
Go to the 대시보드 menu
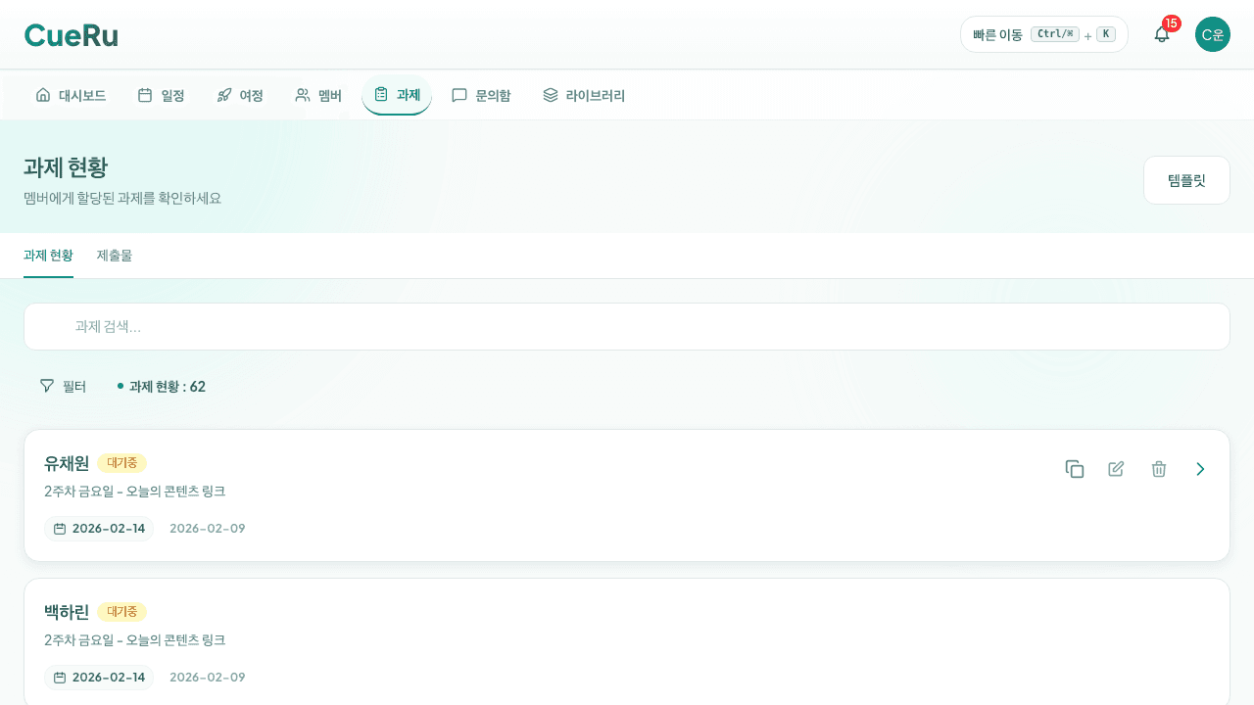click(71, 95)
